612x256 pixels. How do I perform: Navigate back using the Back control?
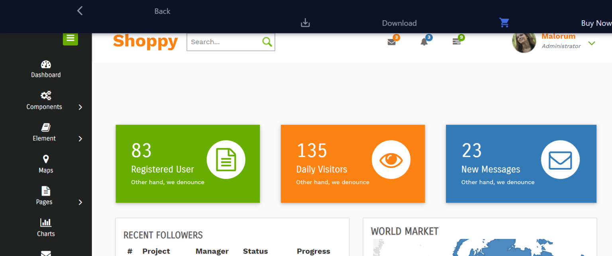point(80,11)
